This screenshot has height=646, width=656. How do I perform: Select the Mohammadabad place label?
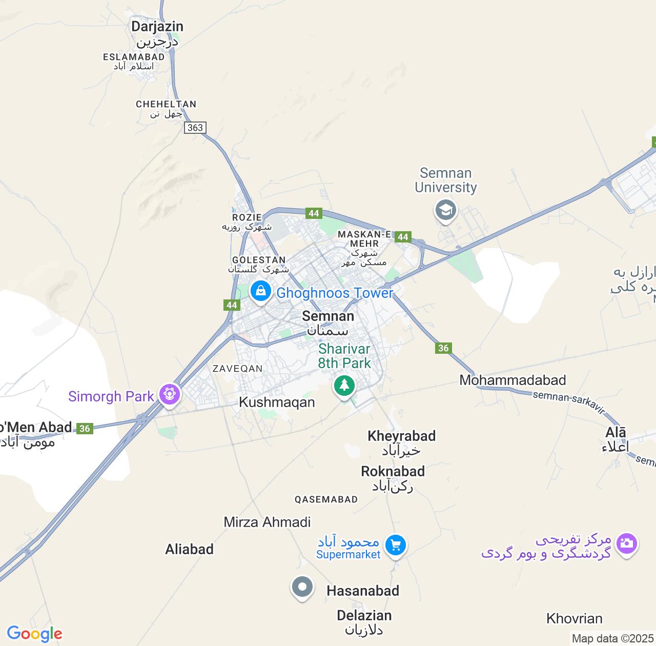click(512, 380)
